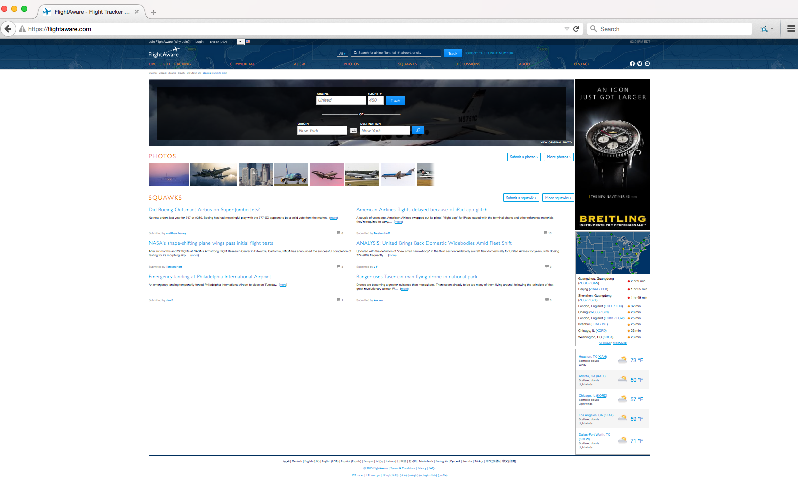Click 'More photos' button
This screenshot has width=798, height=498.
[559, 157]
